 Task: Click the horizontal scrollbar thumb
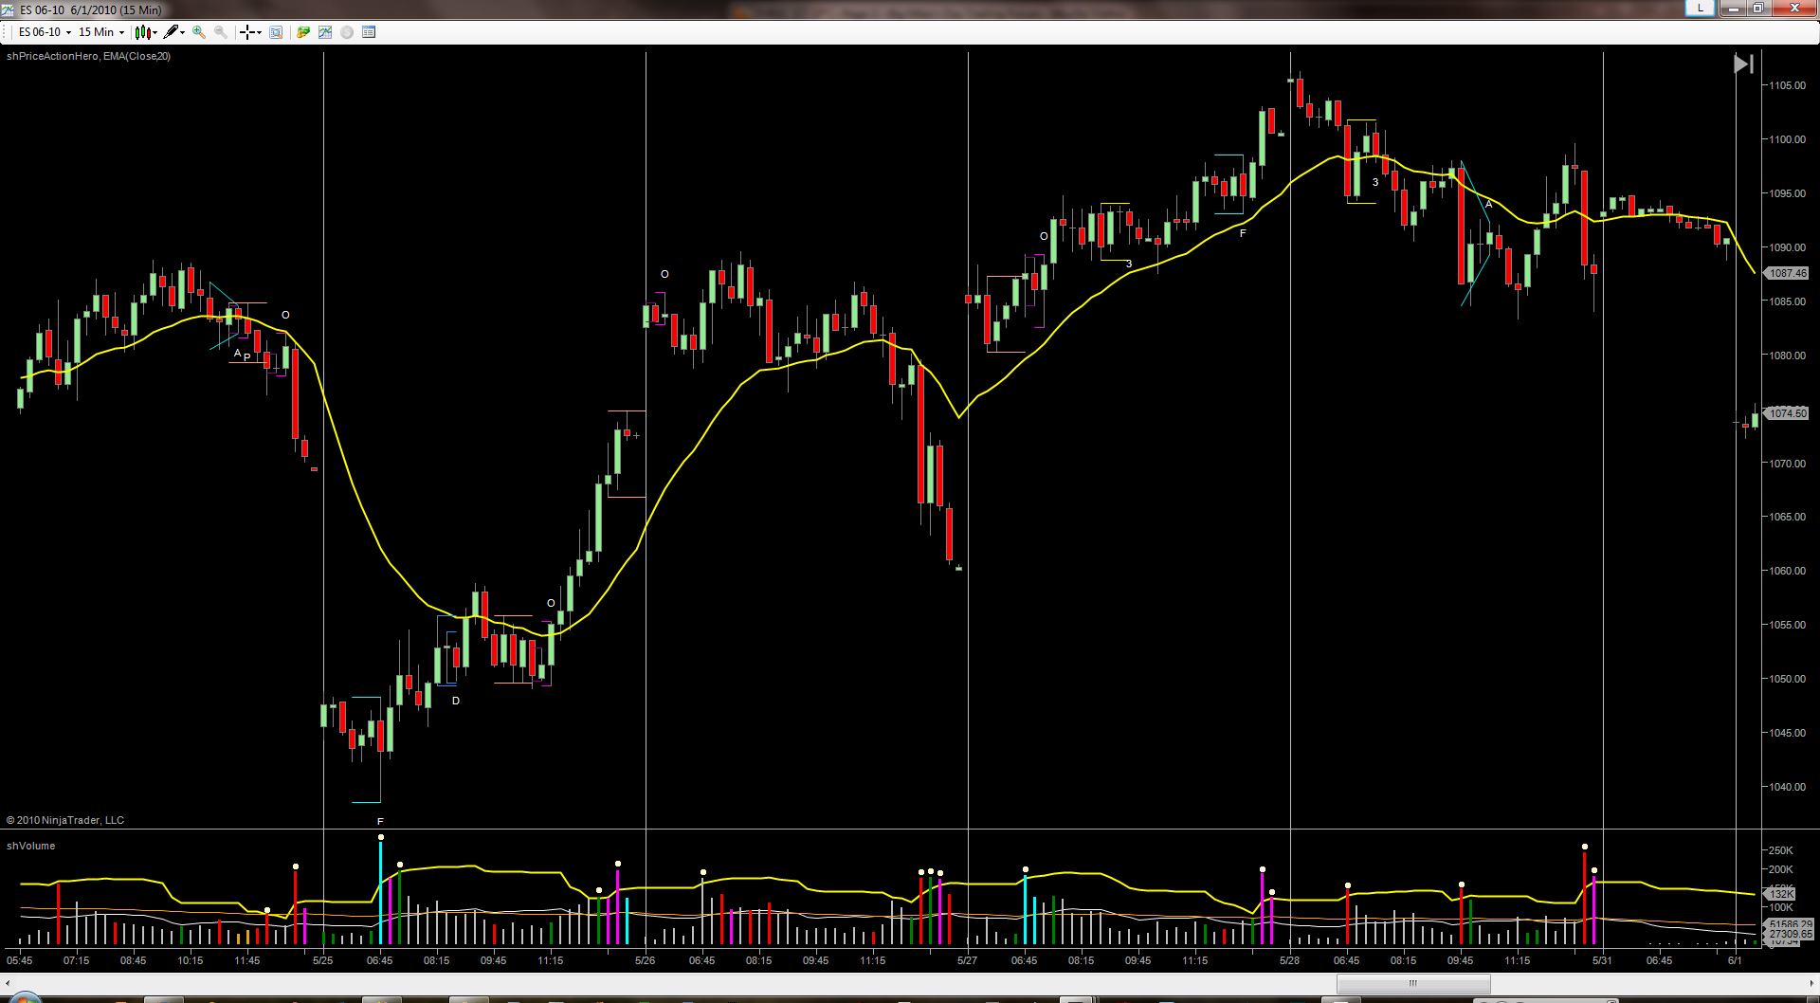(1412, 983)
